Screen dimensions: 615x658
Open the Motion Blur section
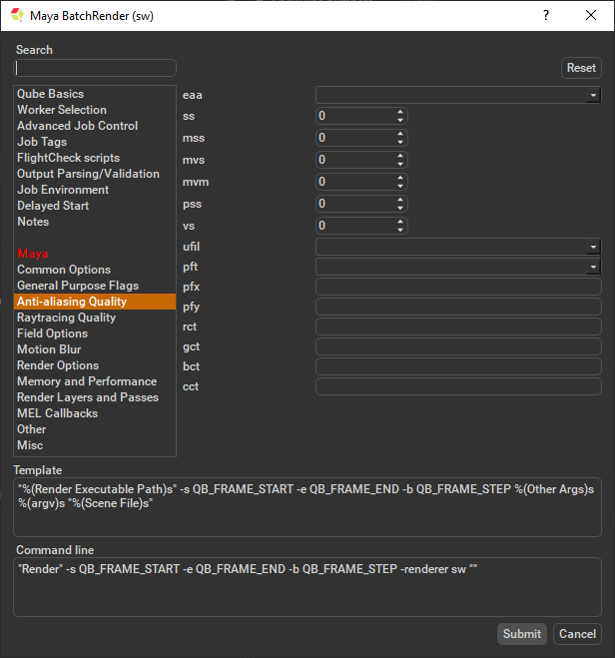click(x=49, y=349)
